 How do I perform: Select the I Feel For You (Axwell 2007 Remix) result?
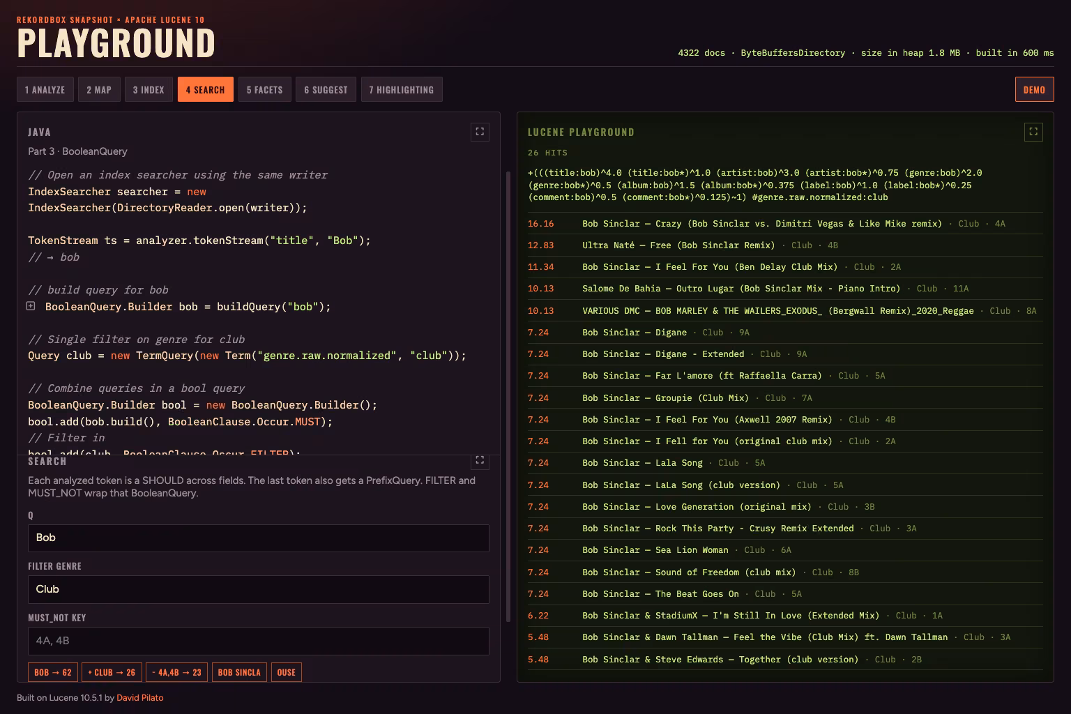785,420
